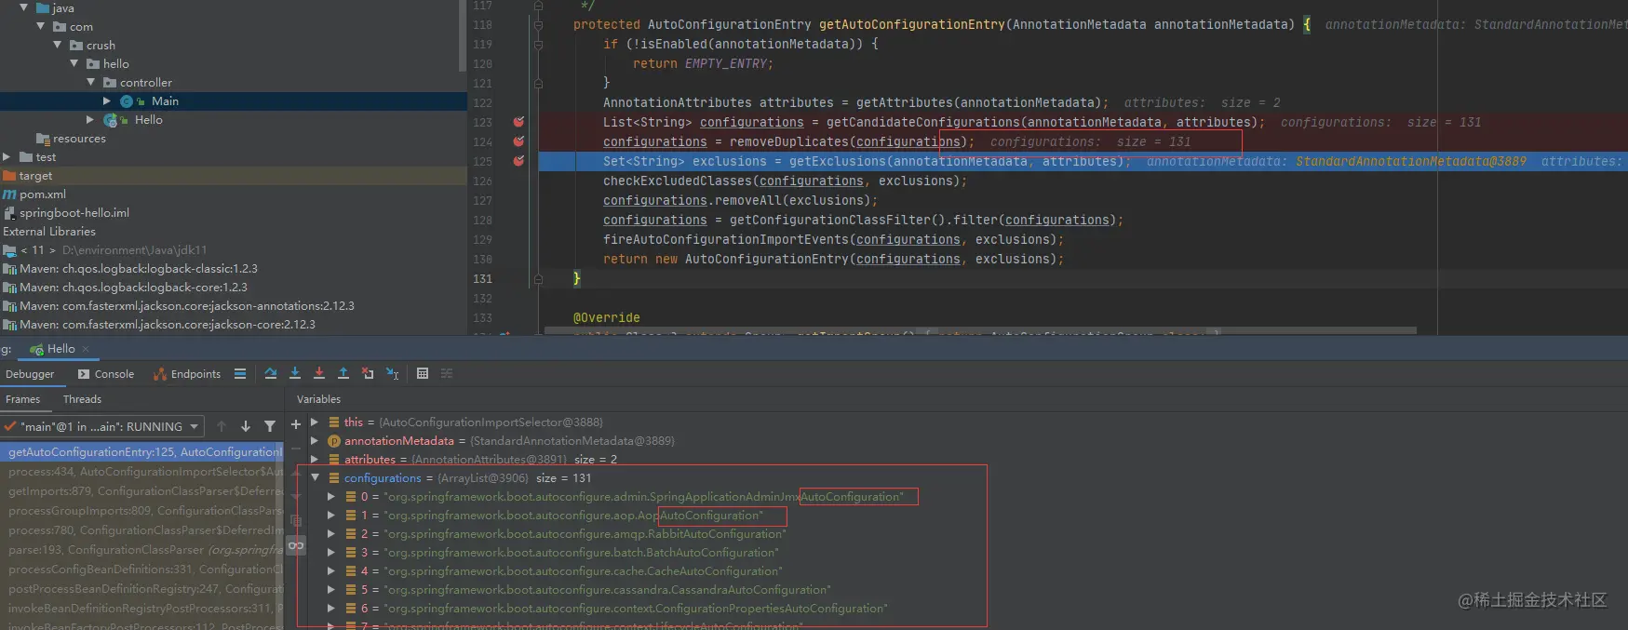Screen dimensions: 1628x630
Task: Expand the Main class node
Action: coord(107,101)
